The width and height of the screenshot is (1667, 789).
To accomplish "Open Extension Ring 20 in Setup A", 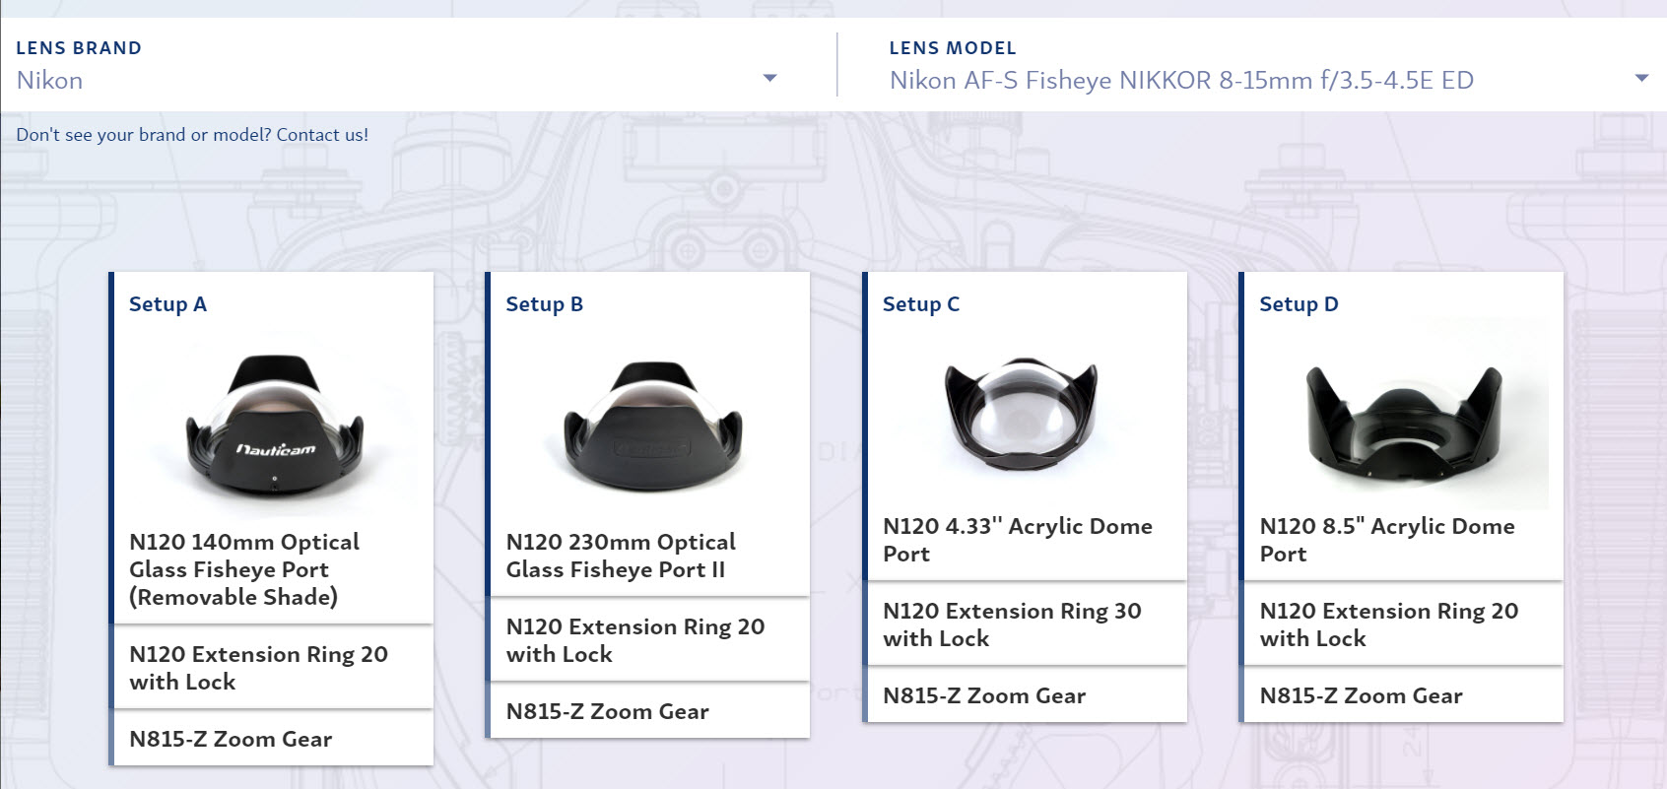I will 259,668.
